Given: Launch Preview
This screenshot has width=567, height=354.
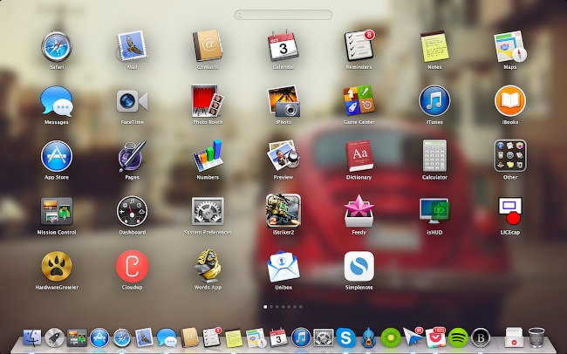Looking at the screenshot, I should click(283, 156).
